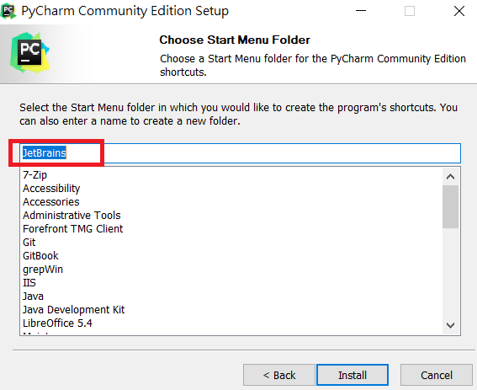Cancel the PyCharm setup

point(437,375)
